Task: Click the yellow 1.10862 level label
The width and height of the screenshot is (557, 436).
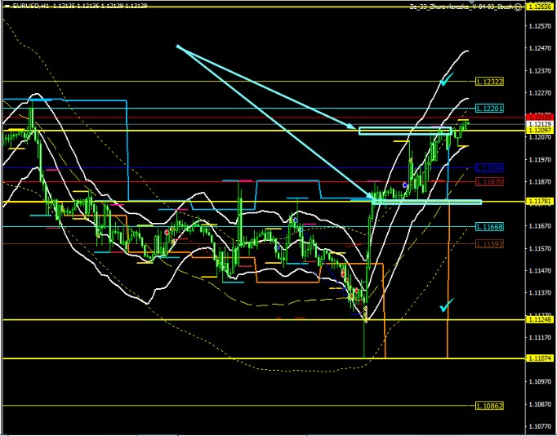Action: [x=488, y=405]
